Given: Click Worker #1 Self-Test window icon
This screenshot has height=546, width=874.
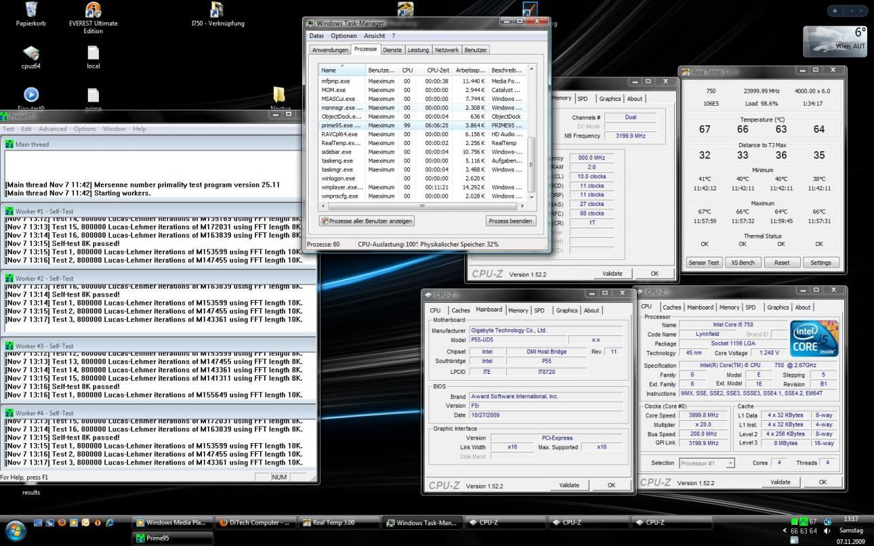Looking at the screenshot, I should coord(9,211).
